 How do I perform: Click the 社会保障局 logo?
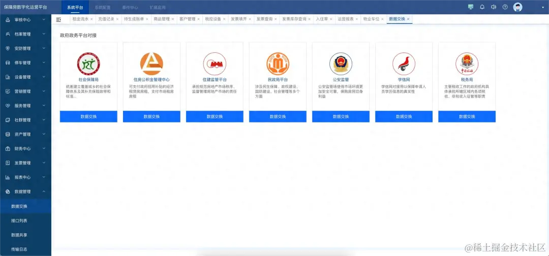tap(88, 63)
